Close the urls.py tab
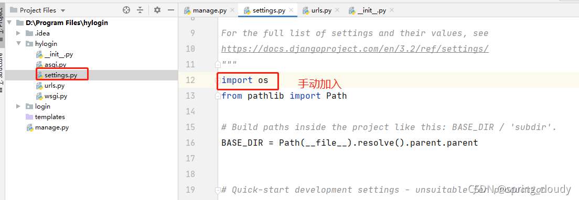579x200 pixels. tap(337, 10)
